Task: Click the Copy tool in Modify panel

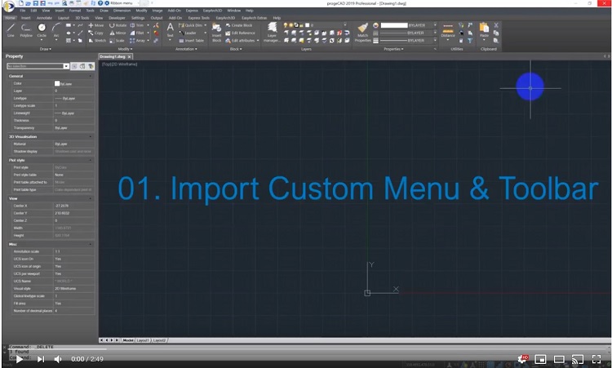Action: coord(95,33)
